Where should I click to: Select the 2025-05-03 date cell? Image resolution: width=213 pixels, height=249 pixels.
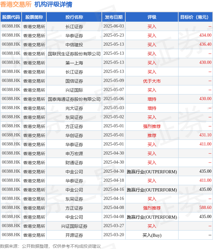click(x=114, y=108)
